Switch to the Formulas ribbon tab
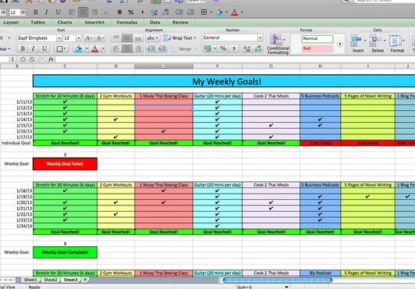This screenshot has height=289, width=415. (x=127, y=23)
